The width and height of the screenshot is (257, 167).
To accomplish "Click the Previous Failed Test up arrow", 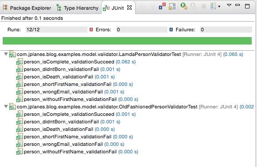I will (x=152, y=7).
